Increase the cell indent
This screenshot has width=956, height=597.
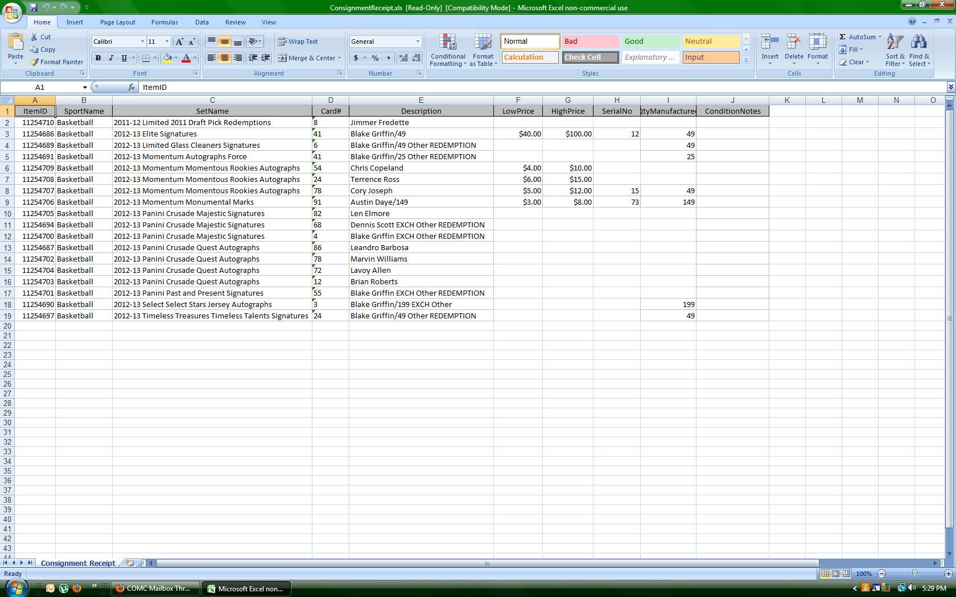[265, 58]
